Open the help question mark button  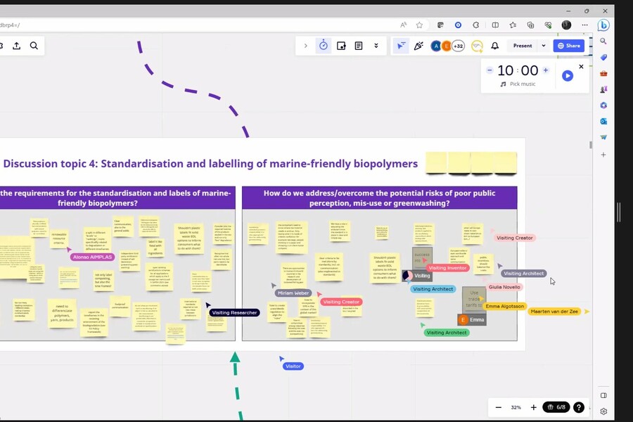[578, 407]
